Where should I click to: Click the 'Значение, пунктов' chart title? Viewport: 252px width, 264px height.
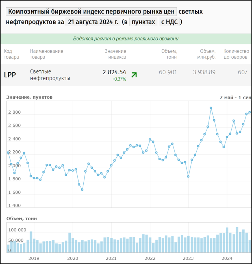tap(29, 97)
